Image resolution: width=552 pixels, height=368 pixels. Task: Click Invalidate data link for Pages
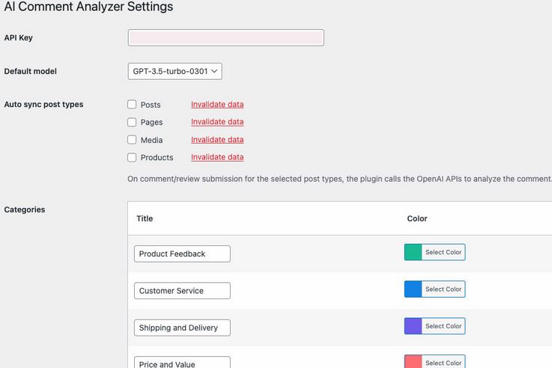click(217, 122)
